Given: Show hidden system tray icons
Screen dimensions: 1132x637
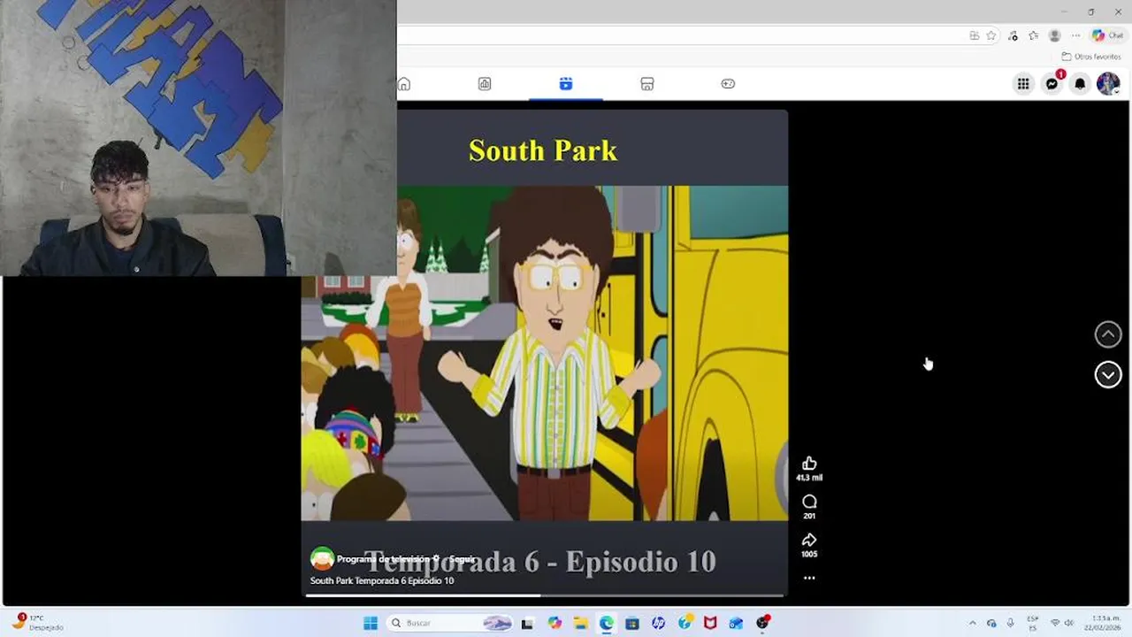Looking at the screenshot, I should click(973, 623).
